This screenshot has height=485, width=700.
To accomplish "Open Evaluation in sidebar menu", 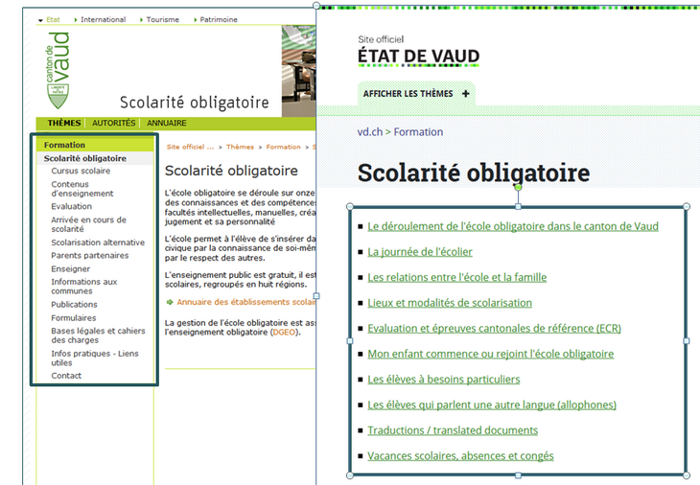I will pyautogui.click(x=71, y=207).
